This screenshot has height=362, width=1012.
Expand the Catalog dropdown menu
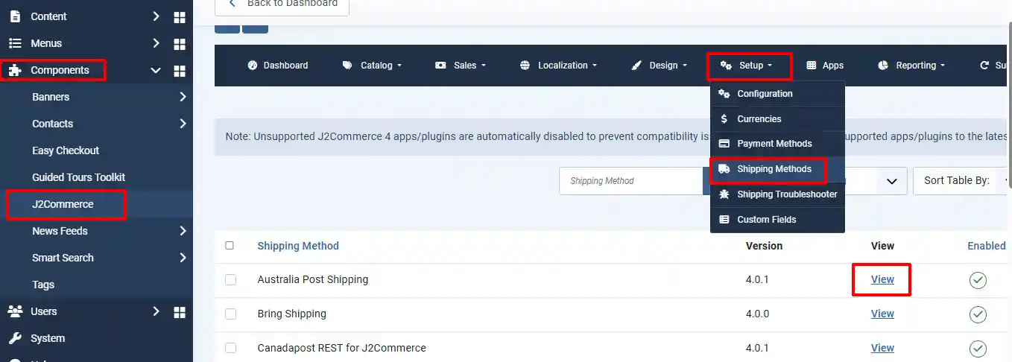tap(373, 66)
